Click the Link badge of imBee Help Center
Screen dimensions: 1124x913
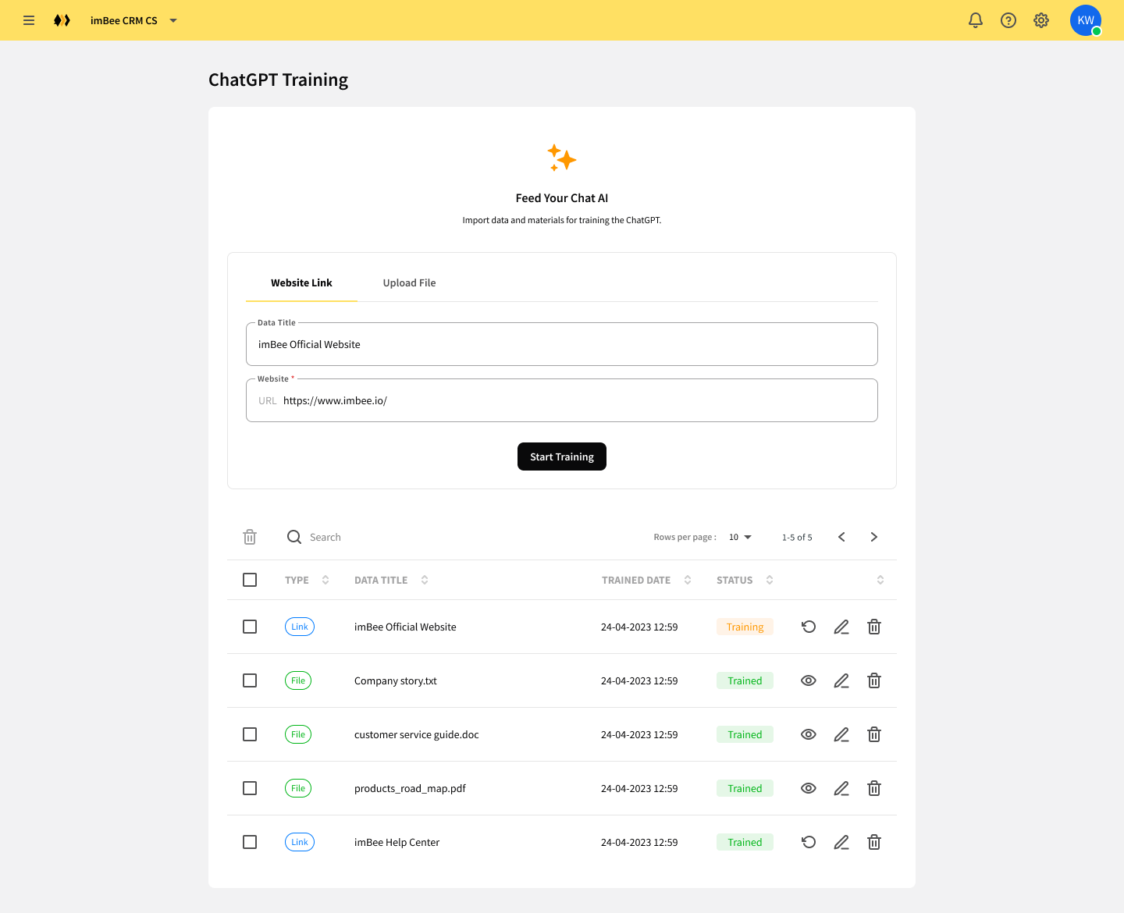tap(300, 842)
